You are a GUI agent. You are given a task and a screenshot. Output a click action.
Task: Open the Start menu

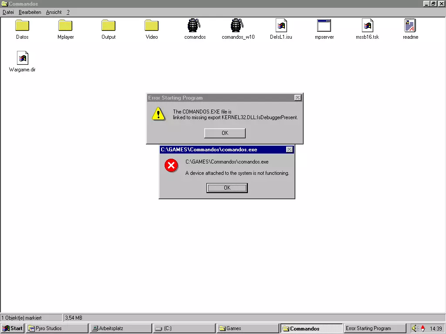12,328
